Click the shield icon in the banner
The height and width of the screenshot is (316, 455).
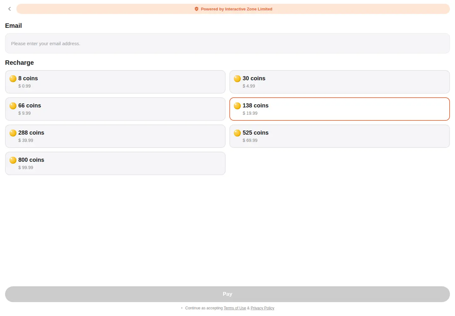pyautogui.click(x=197, y=9)
